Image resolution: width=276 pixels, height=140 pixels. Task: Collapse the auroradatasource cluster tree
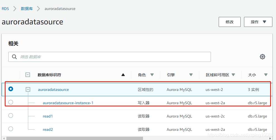[x=28, y=90]
